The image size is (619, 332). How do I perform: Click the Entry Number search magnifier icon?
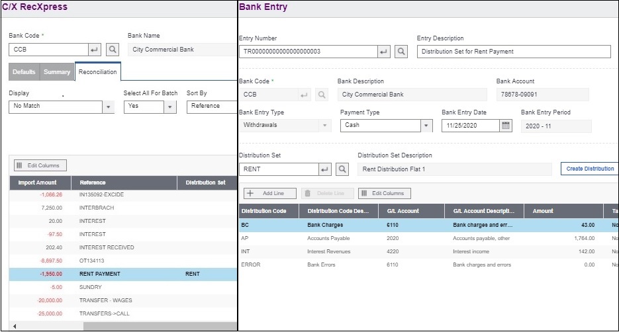click(401, 52)
